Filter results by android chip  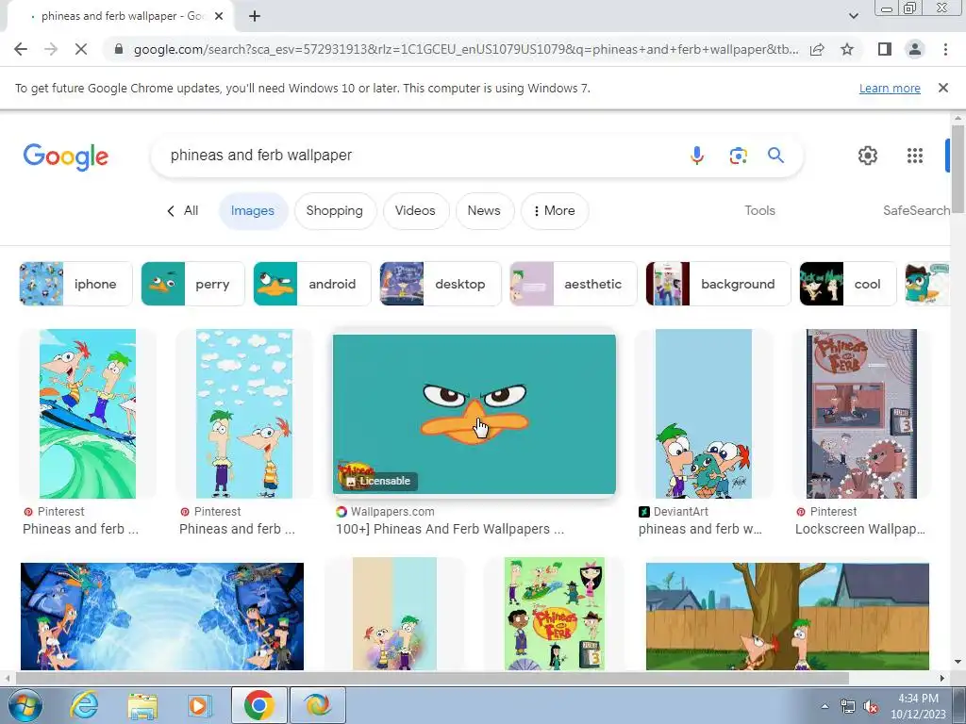click(x=312, y=284)
